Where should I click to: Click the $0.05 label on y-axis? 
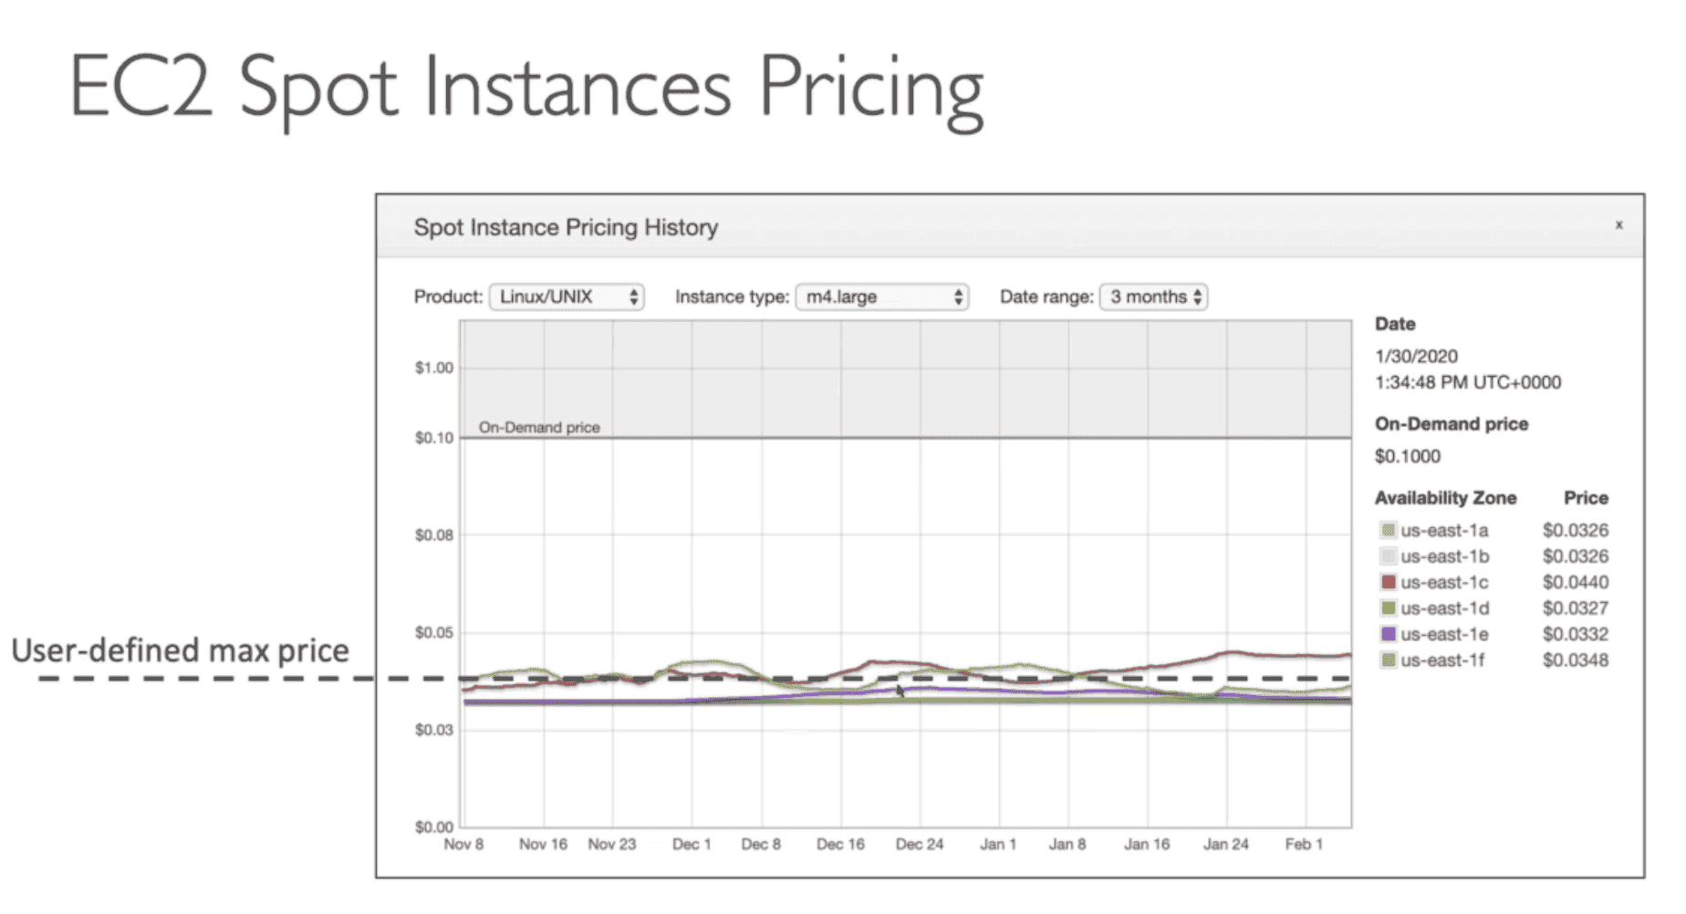click(x=434, y=632)
